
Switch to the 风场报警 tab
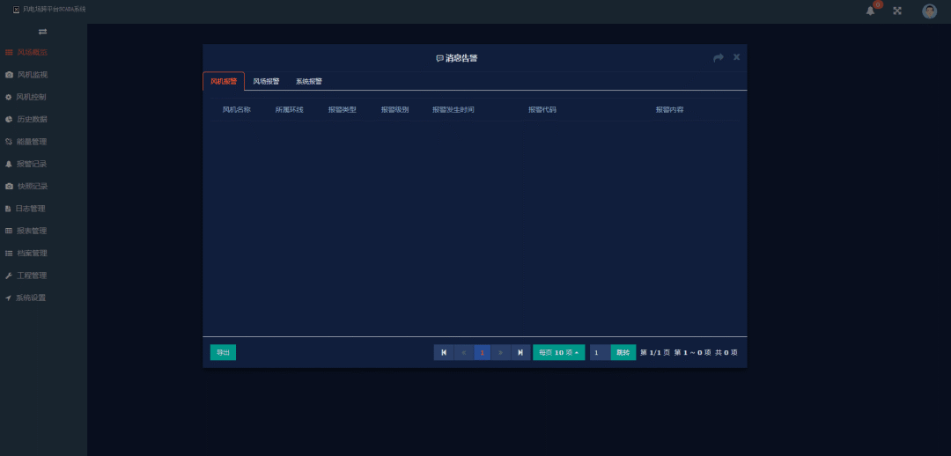tap(266, 81)
